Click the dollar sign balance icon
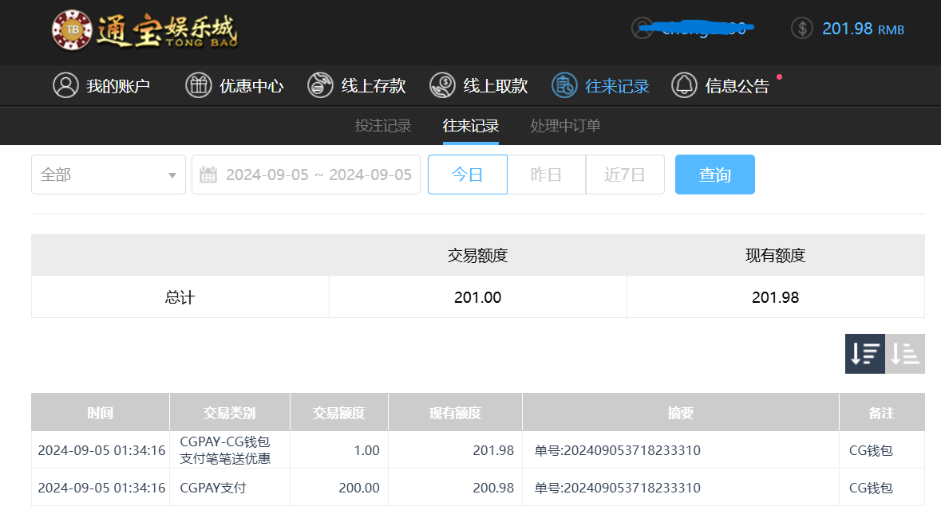Viewport: 941px width, 510px height. coord(801,28)
